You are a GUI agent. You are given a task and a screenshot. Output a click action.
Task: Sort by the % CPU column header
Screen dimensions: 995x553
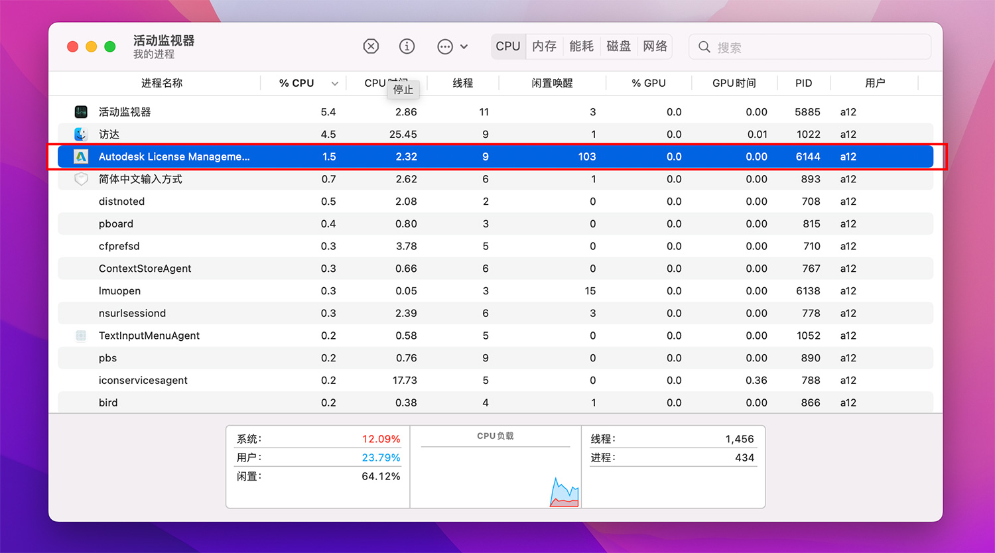point(297,83)
